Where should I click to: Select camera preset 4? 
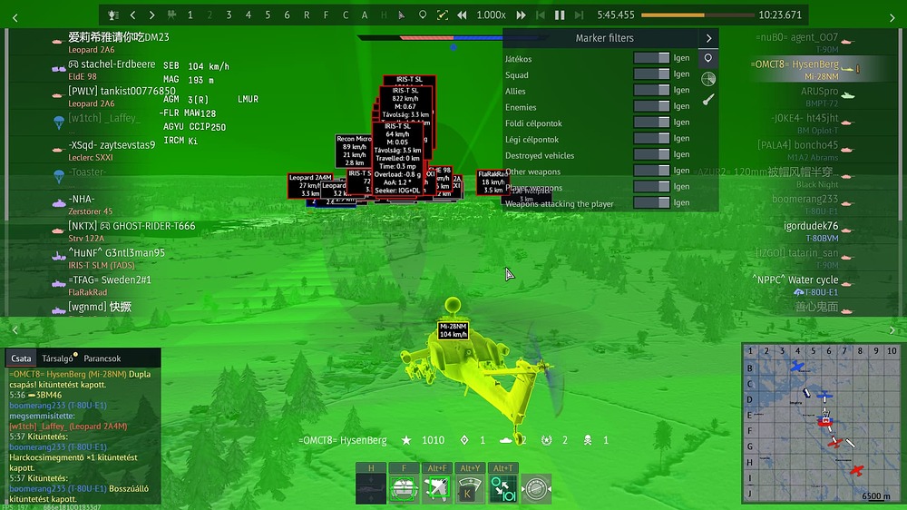pos(249,15)
